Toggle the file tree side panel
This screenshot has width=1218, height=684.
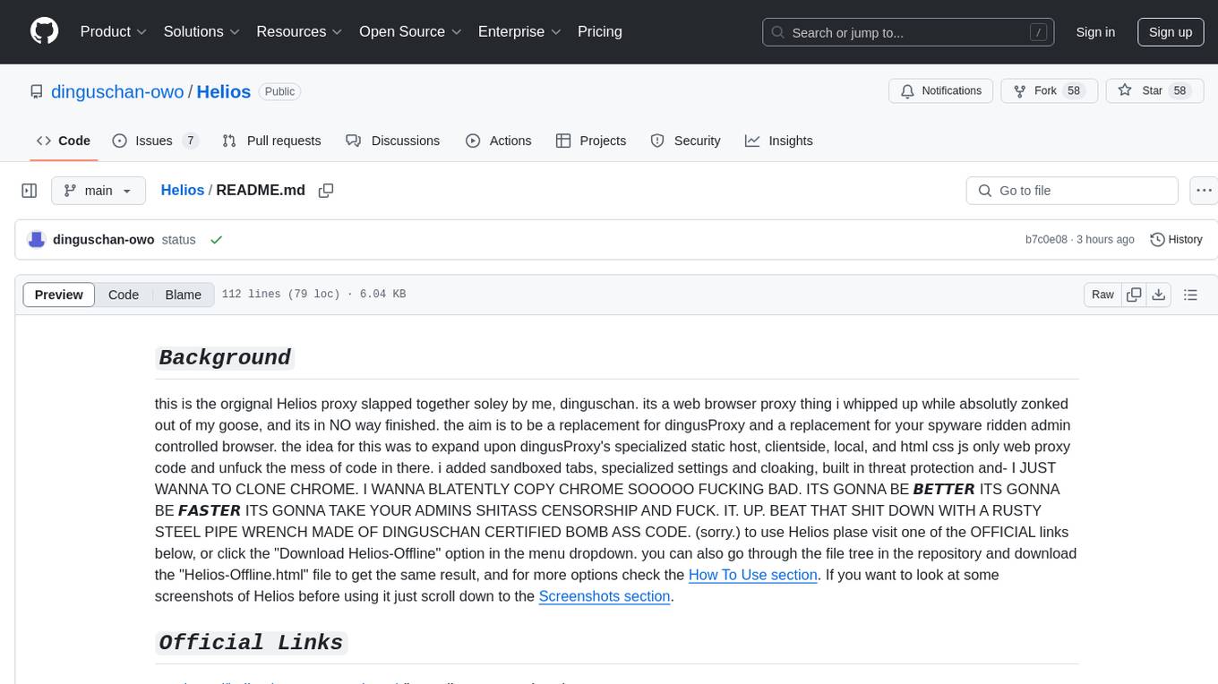coord(29,191)
